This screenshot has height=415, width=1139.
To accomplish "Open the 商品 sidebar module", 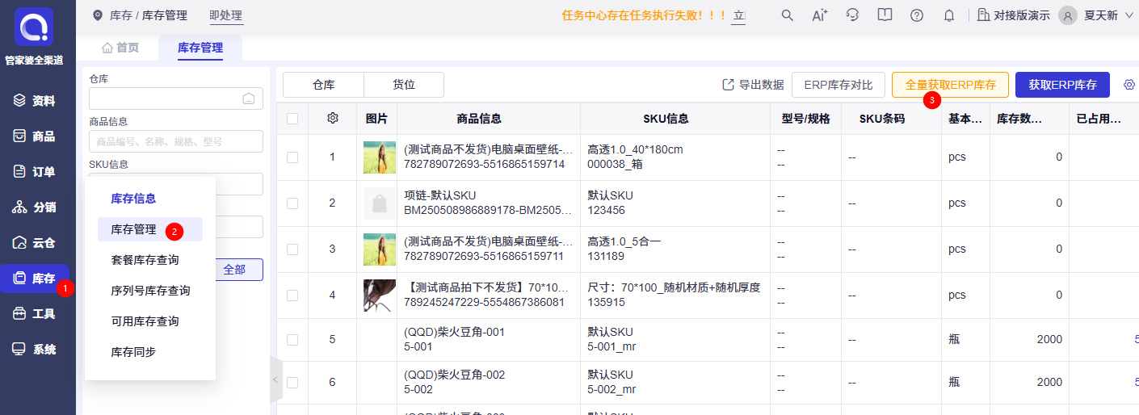I will click(35, 136).
